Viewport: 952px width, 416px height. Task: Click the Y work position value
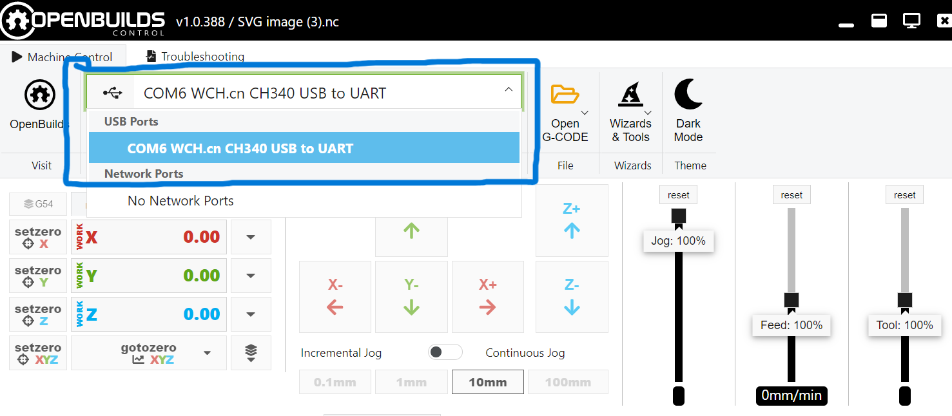coord(202,276)
